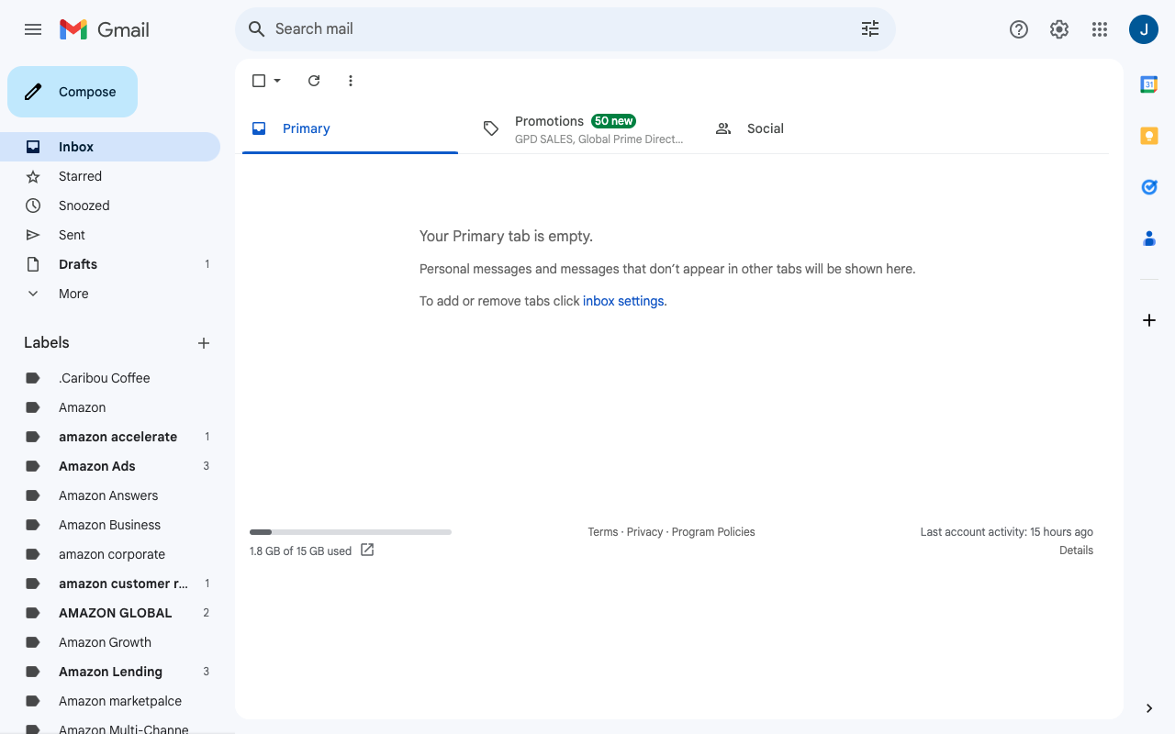Follow the inbox settings link

click(x=623, y=301)
